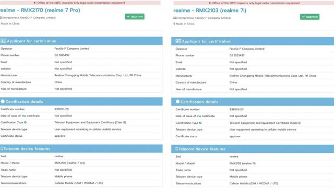Click Made in China text under realme 7 Pro title
Viewport: 334px width, 188px height.
pos(10,23)
